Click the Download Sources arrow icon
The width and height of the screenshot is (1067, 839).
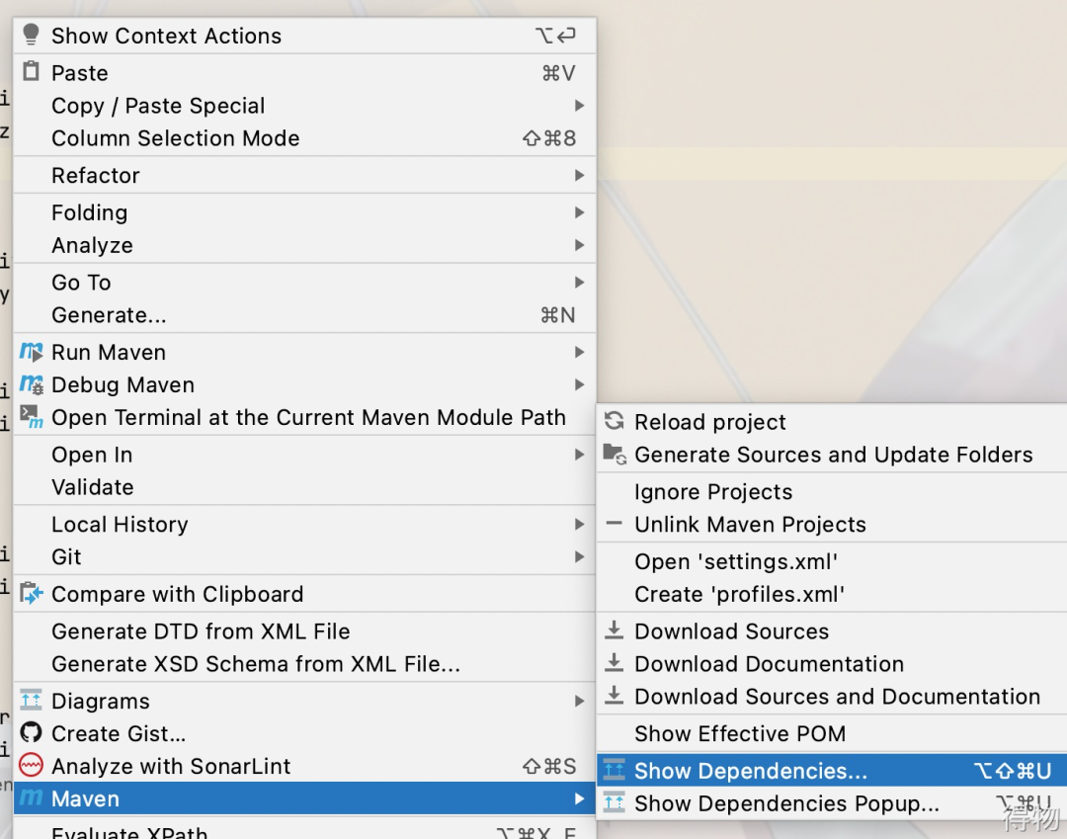pyautogui.click(x=615, y=630)
